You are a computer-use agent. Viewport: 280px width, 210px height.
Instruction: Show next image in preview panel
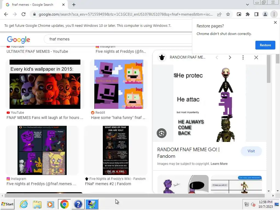tap(230, 57)
